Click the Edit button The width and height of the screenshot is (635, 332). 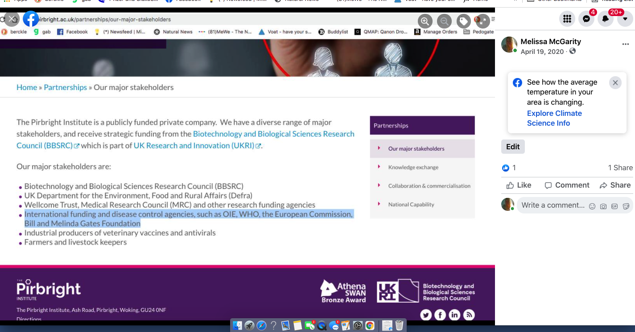tap(513, 147)
